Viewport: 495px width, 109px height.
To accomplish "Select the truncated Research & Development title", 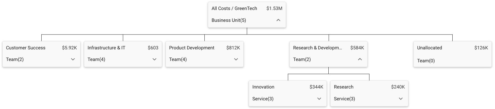I will click(x=317, y=48).
